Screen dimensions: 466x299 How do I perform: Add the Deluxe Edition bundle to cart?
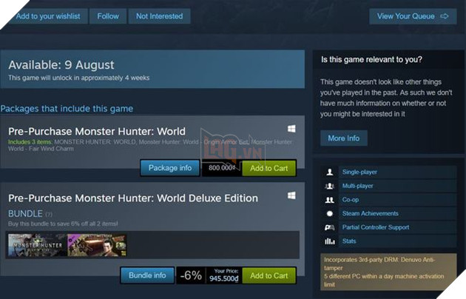coord(269,275)
